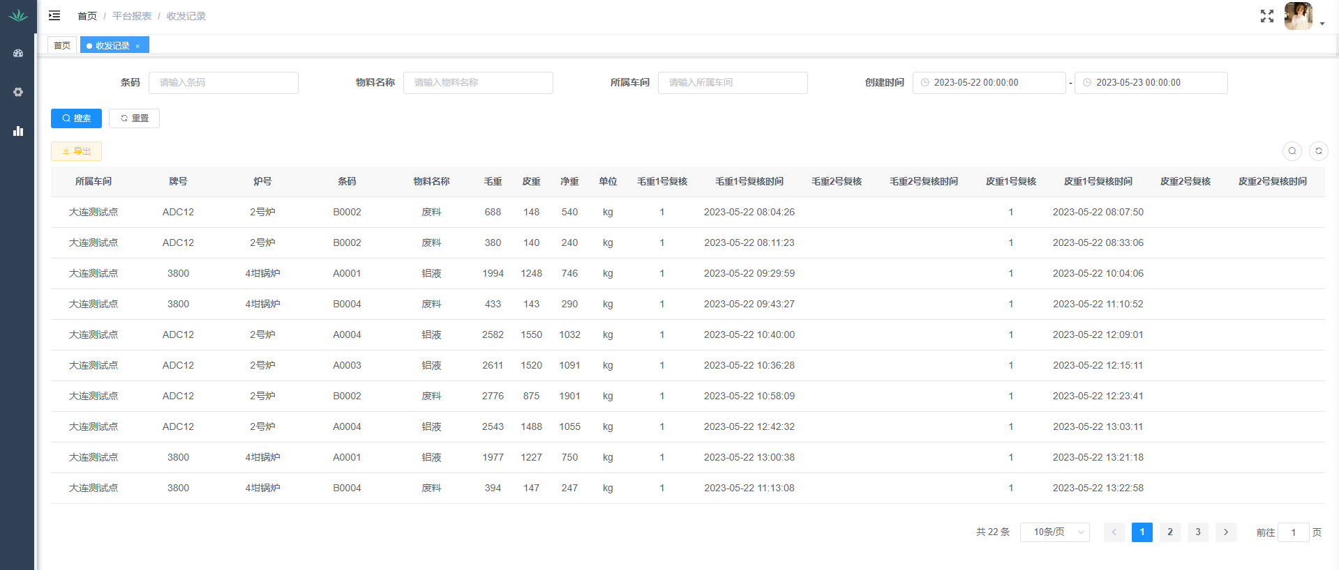Screen dimensions: 1339x570
Task: Click the 毛重1号复核时间 column header
Action: pos(749,181)
